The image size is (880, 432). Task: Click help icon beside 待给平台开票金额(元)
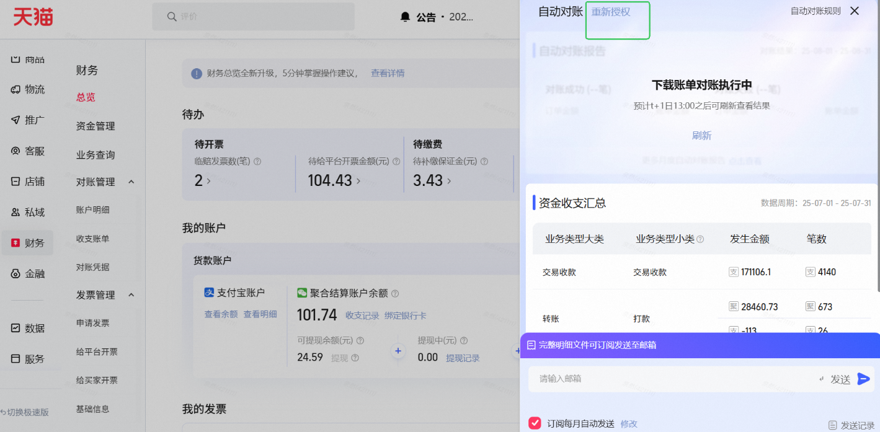click(x=396, y=161)
